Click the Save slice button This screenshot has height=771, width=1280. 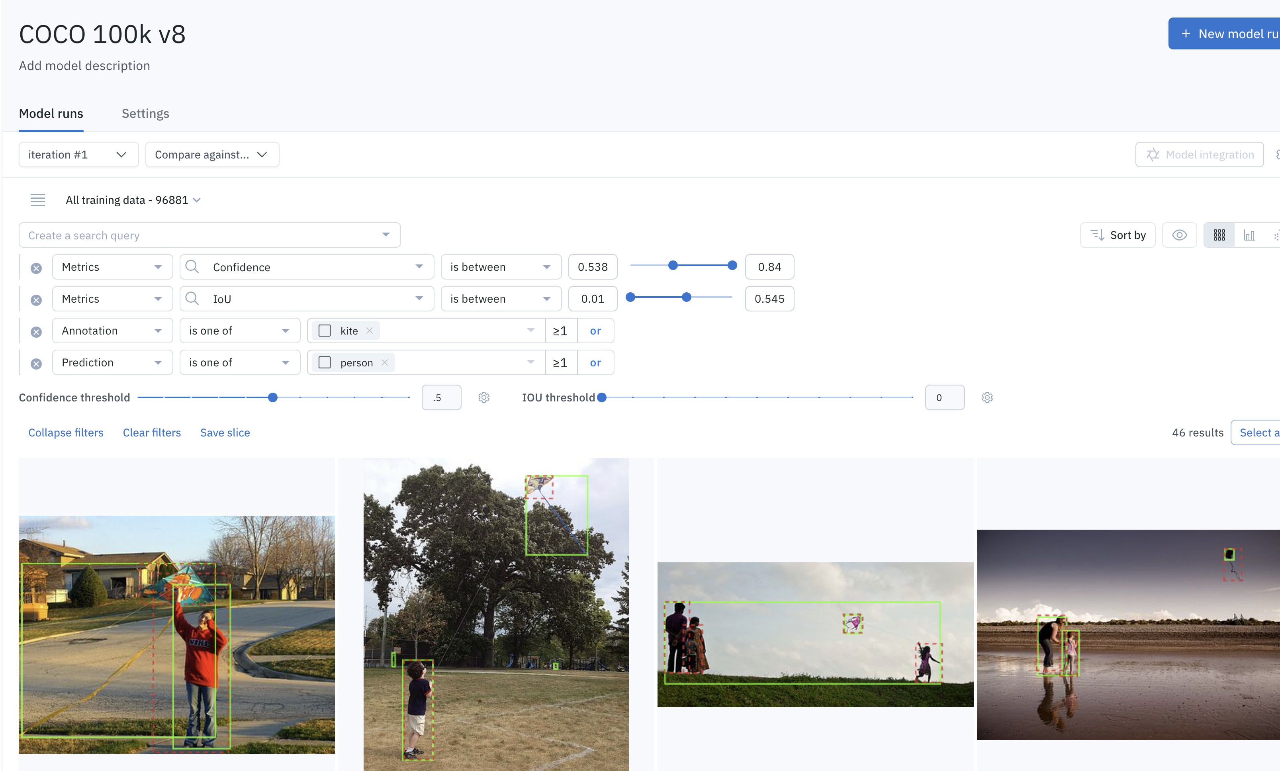(225, 432)
